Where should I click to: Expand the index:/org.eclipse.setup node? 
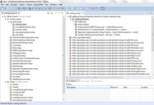click(68, 37)
